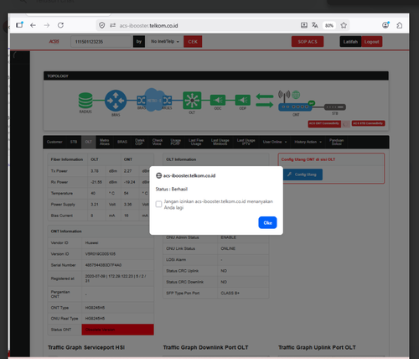Click the Version ID value V5R019C00S105
This screenshot has height=359, width=419.
click(x=101, y=254)
